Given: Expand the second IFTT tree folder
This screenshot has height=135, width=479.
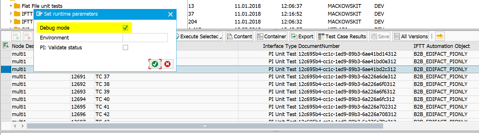Looking at the screenshot, I should (x=11, y=21).
